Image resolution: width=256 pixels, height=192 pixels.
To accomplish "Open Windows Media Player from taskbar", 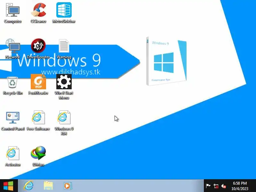I will (x=68, y=186).
